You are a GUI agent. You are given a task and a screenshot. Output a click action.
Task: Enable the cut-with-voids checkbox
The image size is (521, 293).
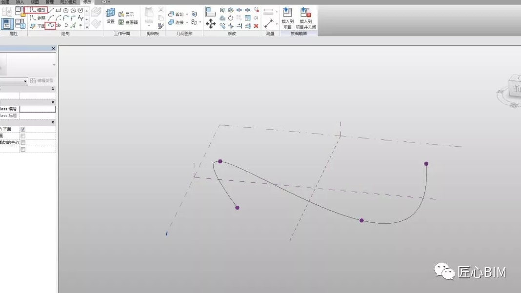23,143
